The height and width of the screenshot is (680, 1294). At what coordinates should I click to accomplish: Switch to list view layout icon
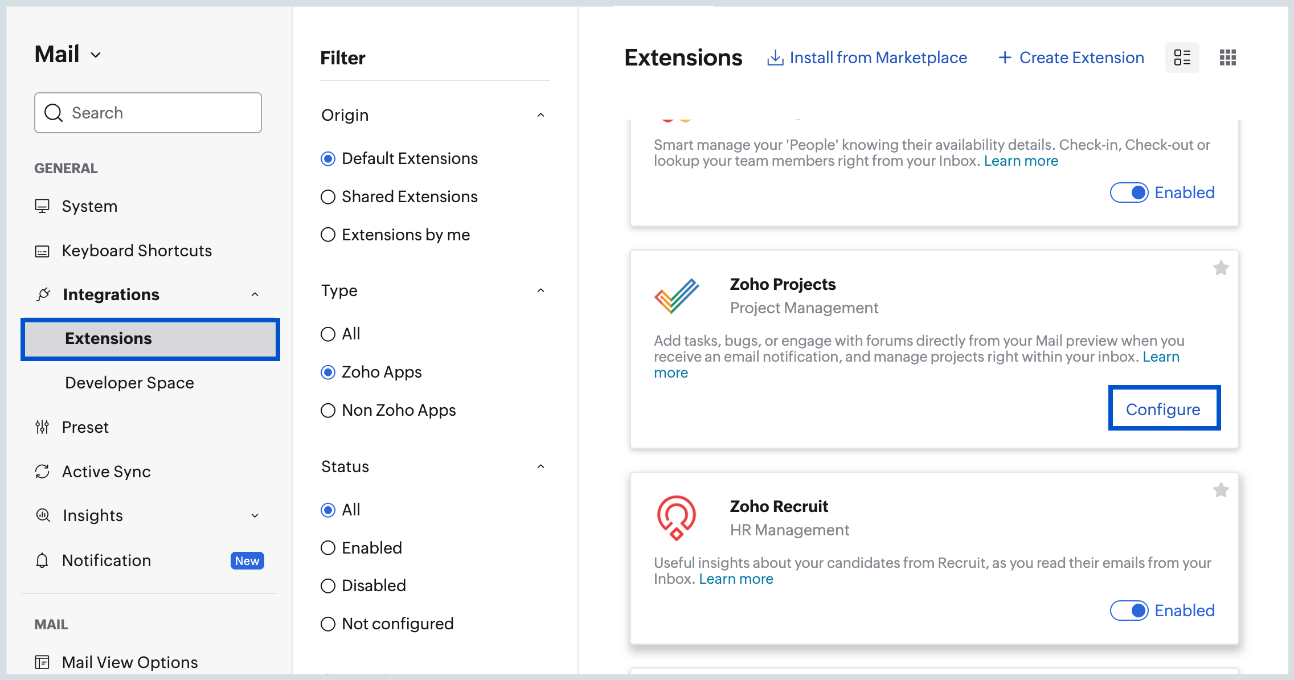coord(1182,58)
